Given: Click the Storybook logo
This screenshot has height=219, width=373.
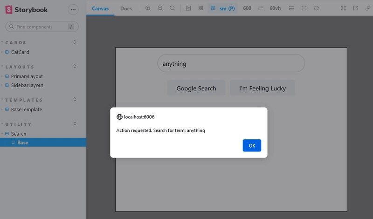Looking at the screenshot, I should point(27,10).
